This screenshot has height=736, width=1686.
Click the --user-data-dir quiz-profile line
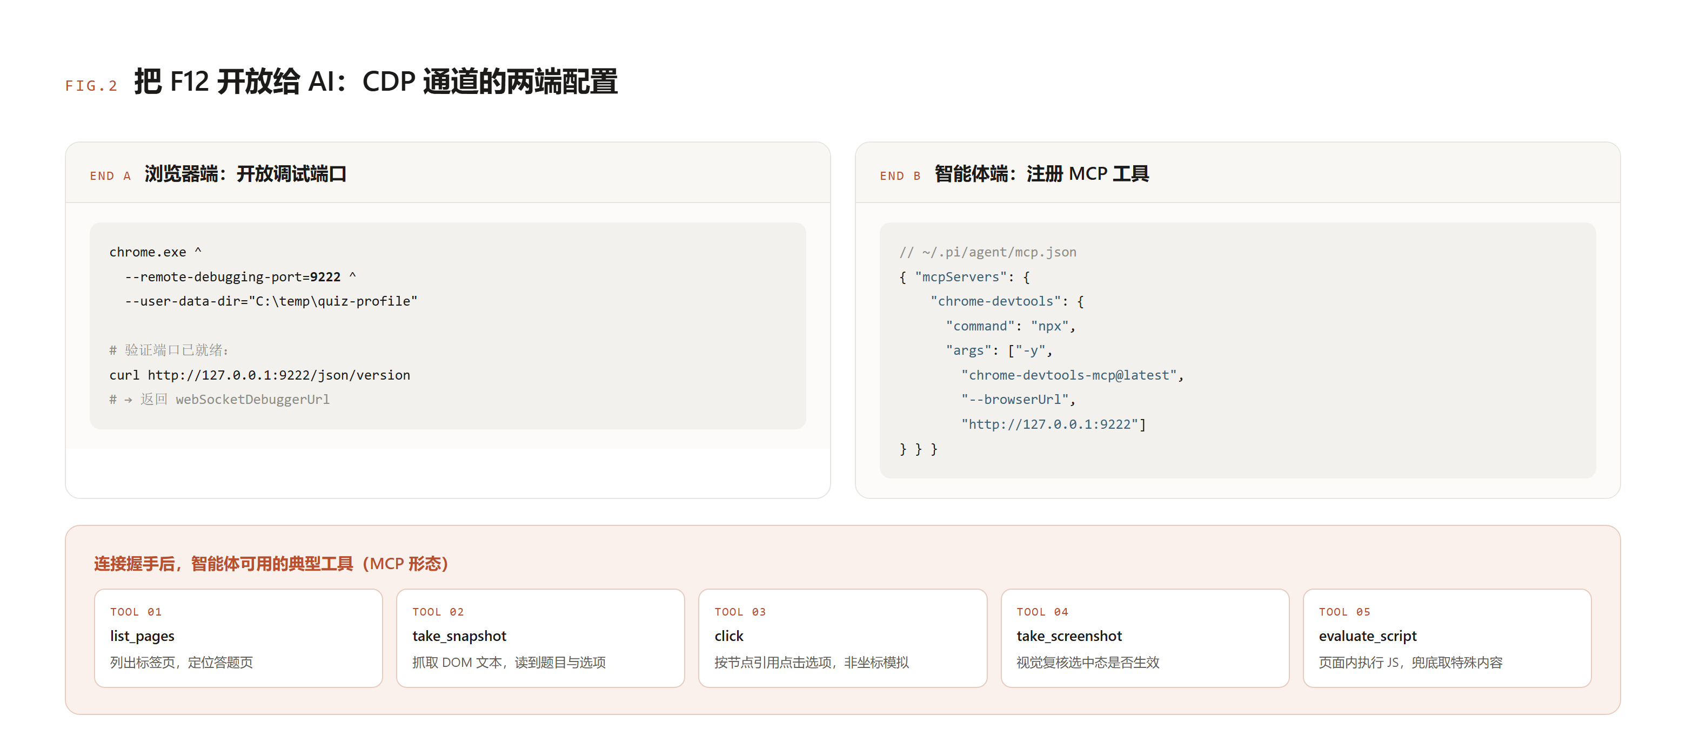[271, 301]
